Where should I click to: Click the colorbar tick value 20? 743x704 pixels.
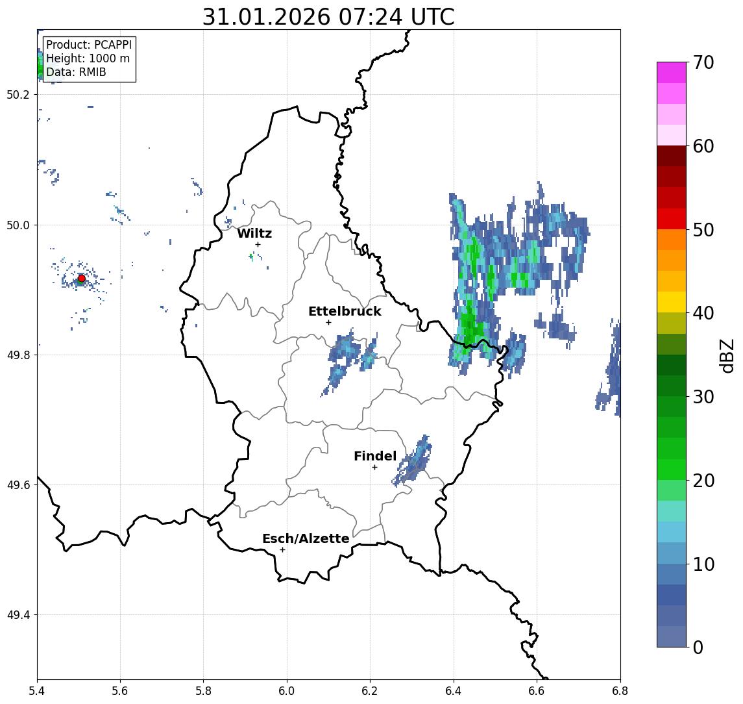pos(703,480)
